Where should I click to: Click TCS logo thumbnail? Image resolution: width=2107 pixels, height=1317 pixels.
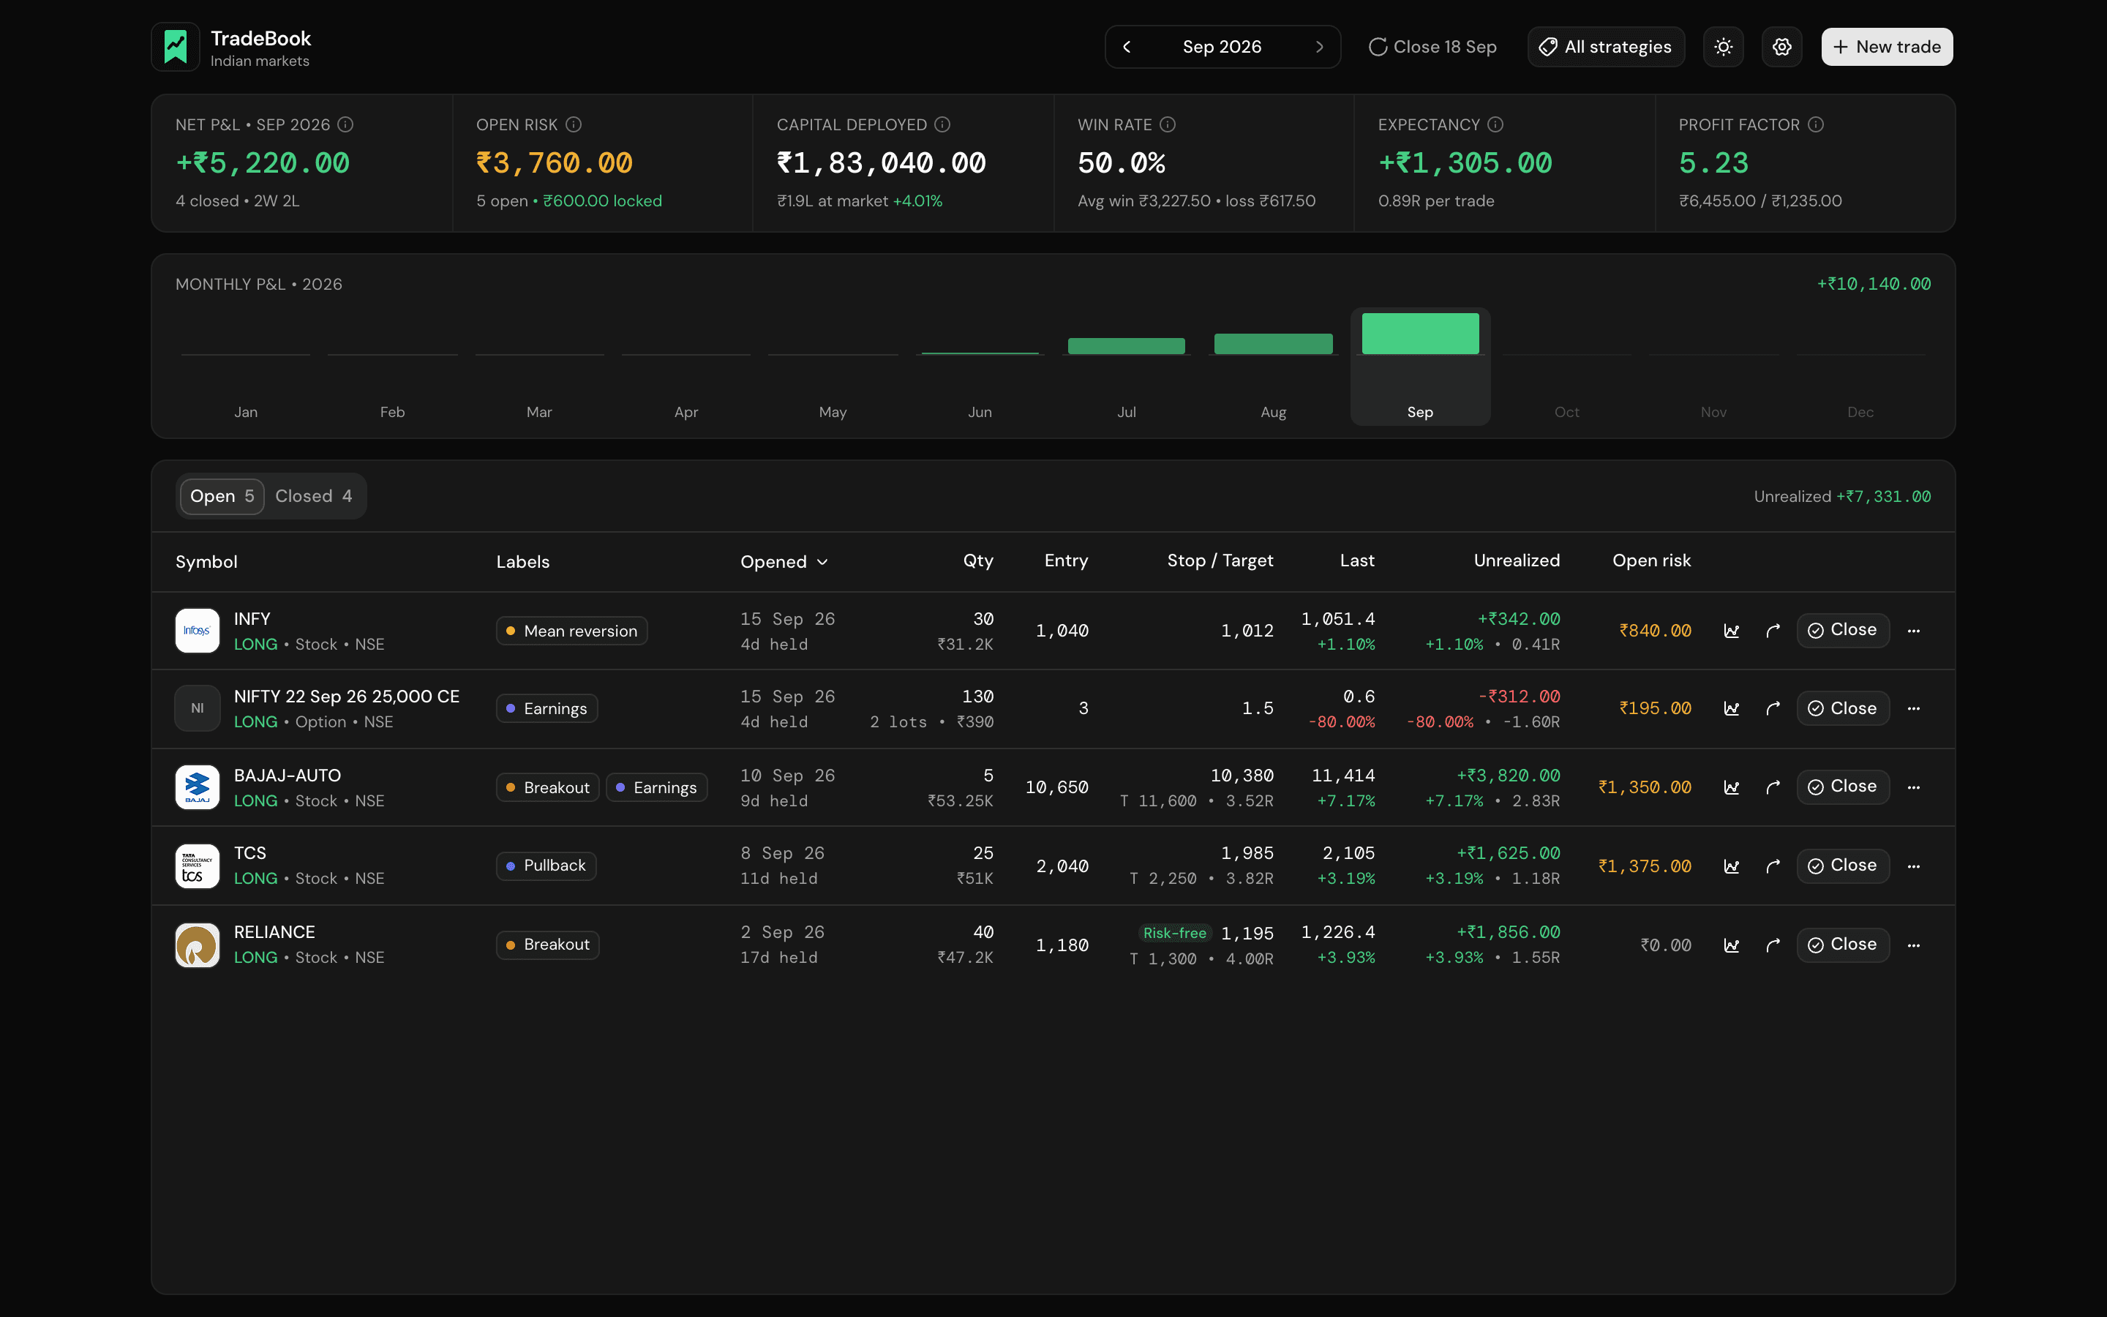(198, 866)
